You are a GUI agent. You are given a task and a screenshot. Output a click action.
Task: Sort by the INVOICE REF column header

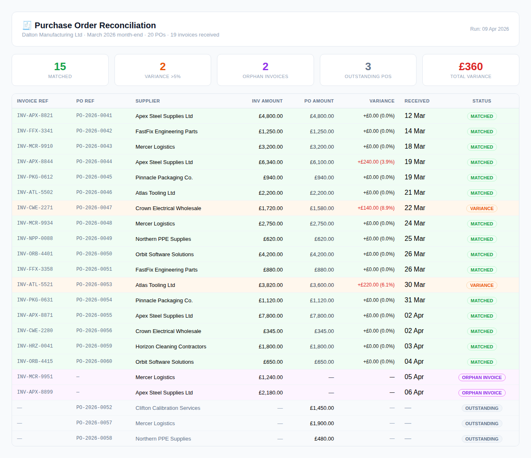pyautogui.click(x=32, y=101)
